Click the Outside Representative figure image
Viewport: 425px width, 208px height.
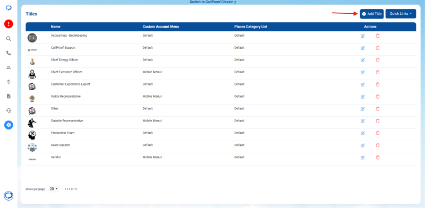click(x=32, y=123)
